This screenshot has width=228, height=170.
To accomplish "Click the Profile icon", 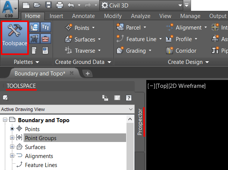I will (169, 39).
